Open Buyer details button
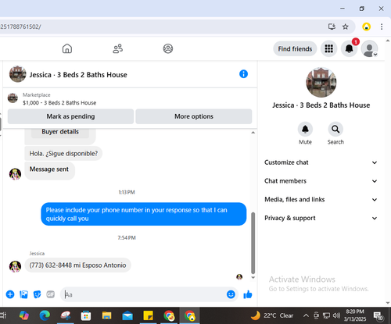Screen dimensions: 391x324 tap(60, 132)
